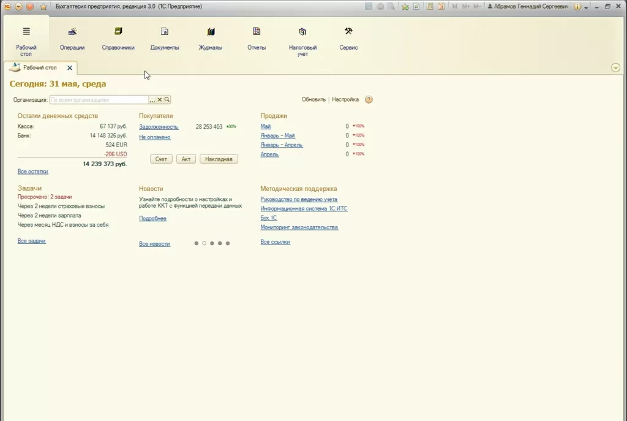Image resolution: width=627 pixels, height=421 pixels.
Task: Select the Рабочий стол tab
Action: [x=40, y=67]
